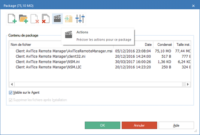Open help with the Aide button
200x135 pixels.
[x=176, y=125]
